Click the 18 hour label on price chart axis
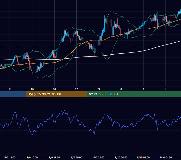Viewport: 181px width, 160px height. 54,89
